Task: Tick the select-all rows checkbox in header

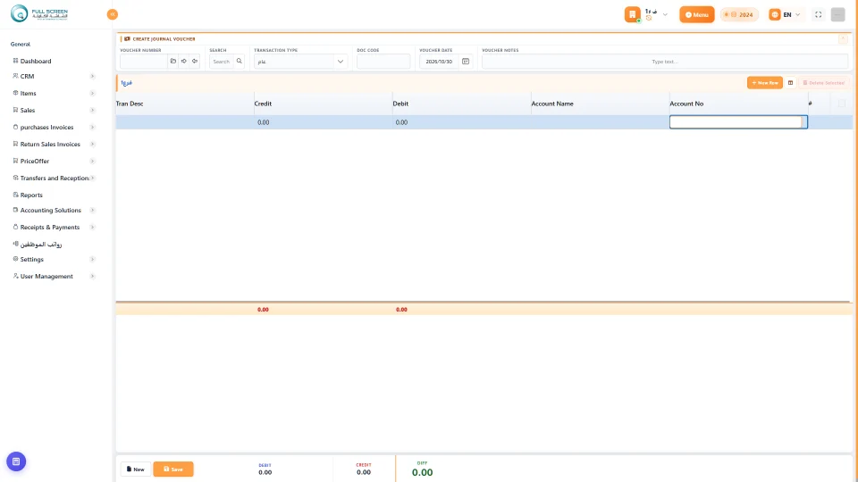Action: tap(842, 104)
